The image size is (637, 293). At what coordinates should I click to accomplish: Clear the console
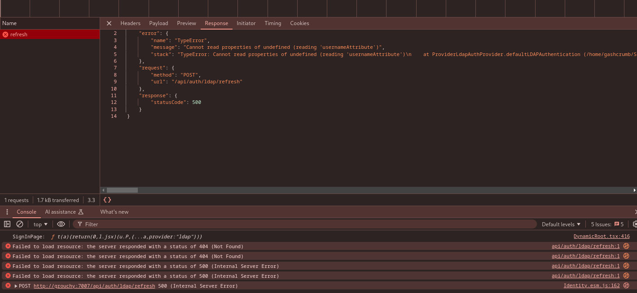click(20, 224)
